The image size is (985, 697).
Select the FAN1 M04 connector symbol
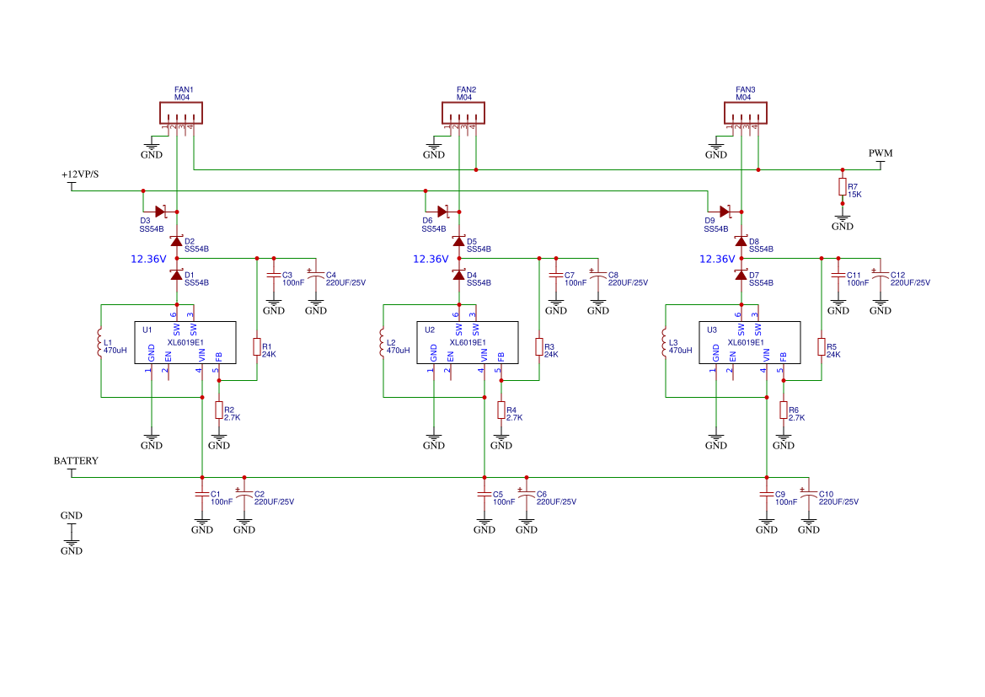click(181, 113)
